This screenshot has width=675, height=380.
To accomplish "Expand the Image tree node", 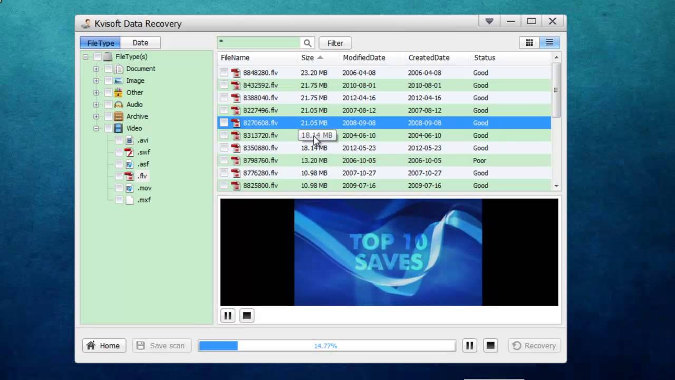I will coord(96,81).
